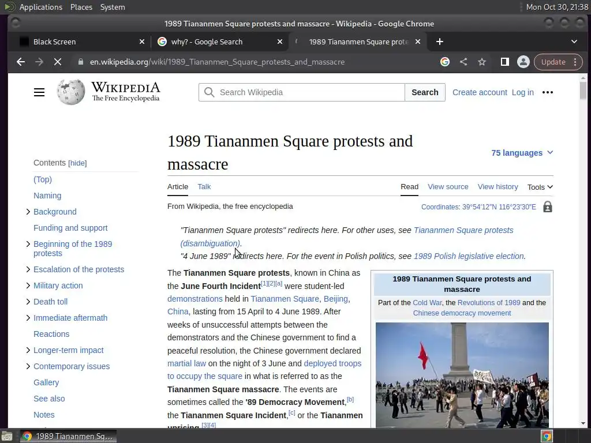Click the Google icon in address bar

coord(445,62)
